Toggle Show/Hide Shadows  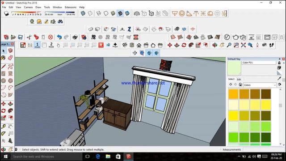[x=6, y=13]
